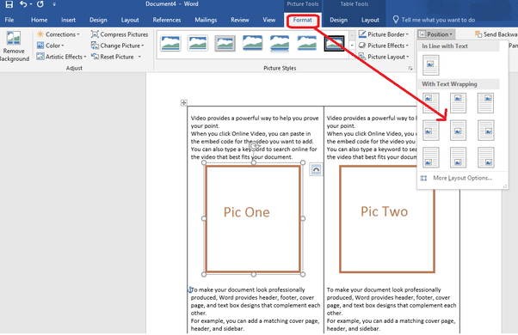Click Compress Pictures

[120, 34]
